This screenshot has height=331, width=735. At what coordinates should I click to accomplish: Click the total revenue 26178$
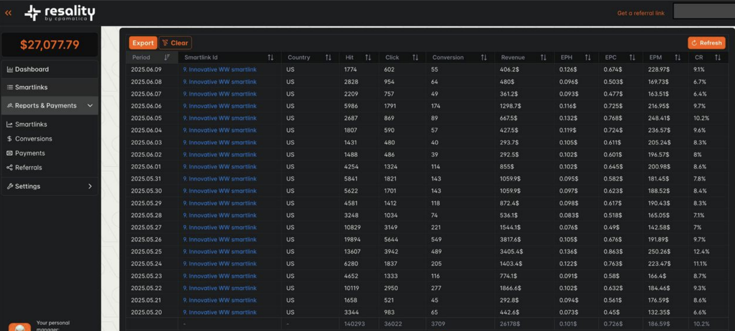pos(509,324)
